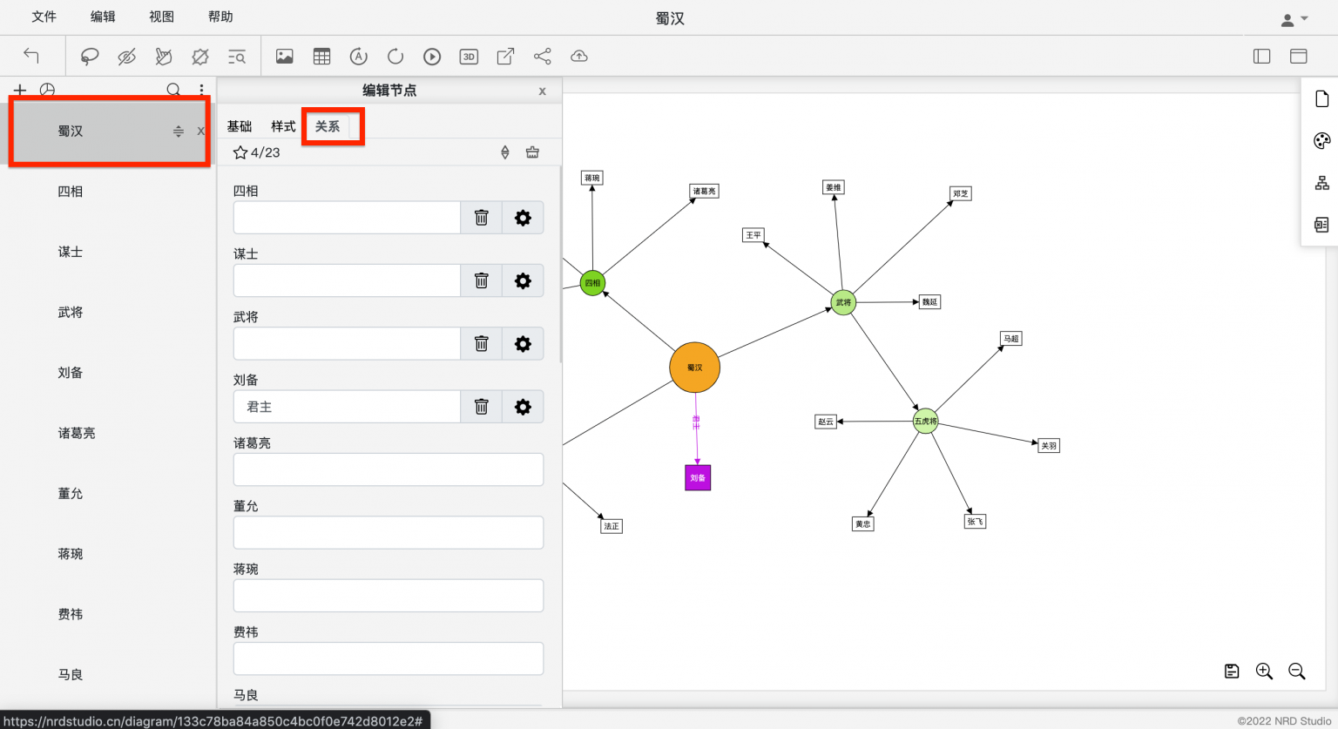1338x729 pixels.
Task: Click the share icon in toolbar
Action: [543, 57]
